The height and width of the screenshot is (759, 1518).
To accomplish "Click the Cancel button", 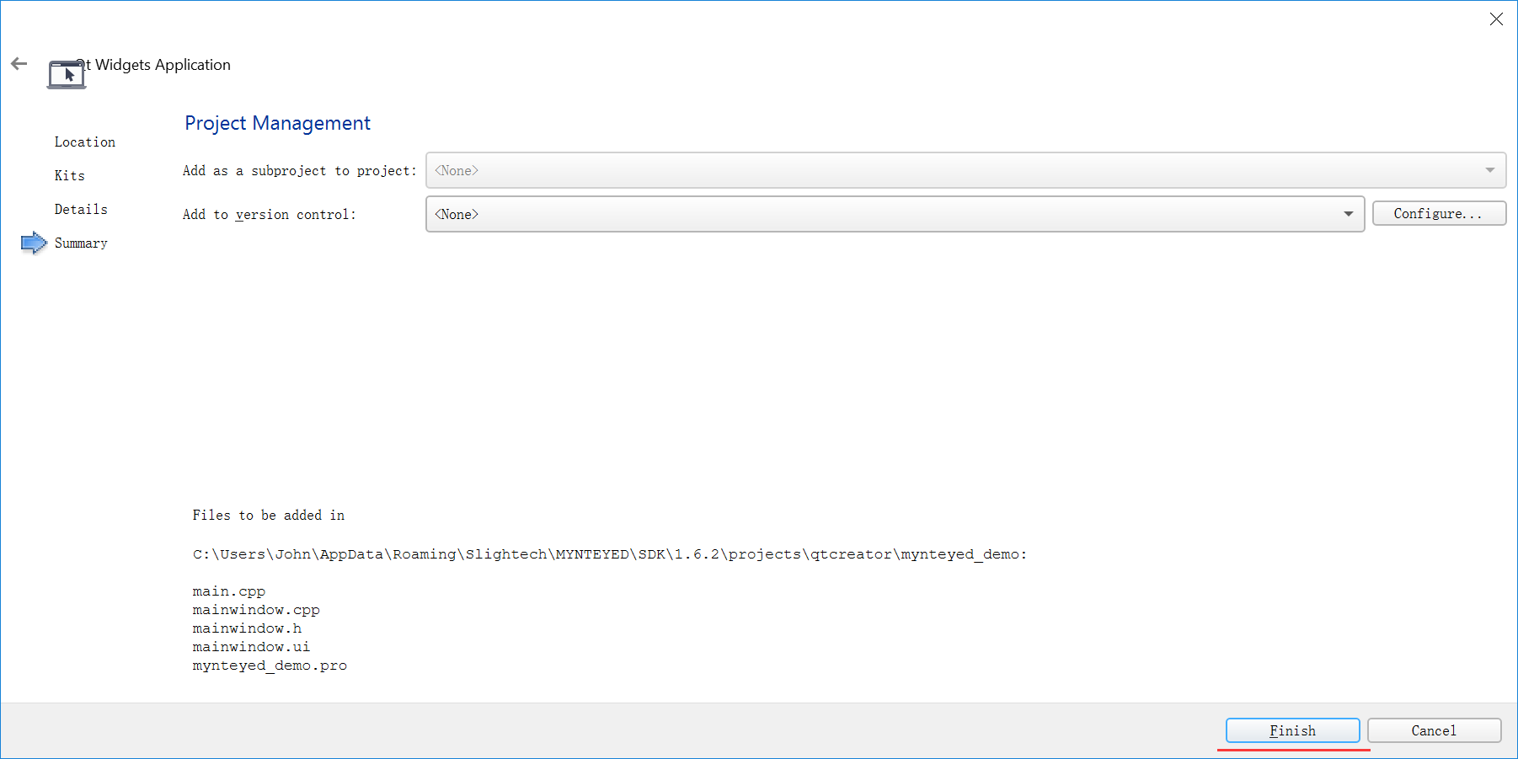I will coord(1434,730).
